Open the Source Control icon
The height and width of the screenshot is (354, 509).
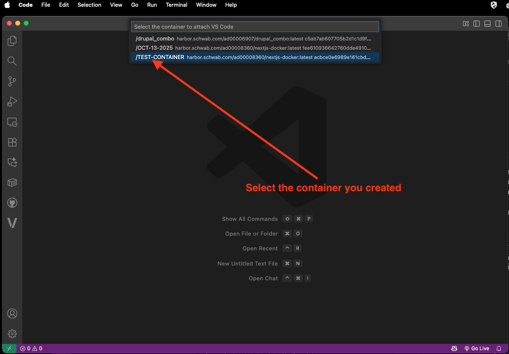12,81
